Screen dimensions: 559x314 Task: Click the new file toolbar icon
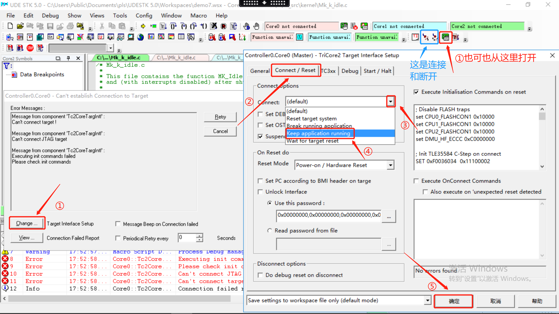point(10,26)
